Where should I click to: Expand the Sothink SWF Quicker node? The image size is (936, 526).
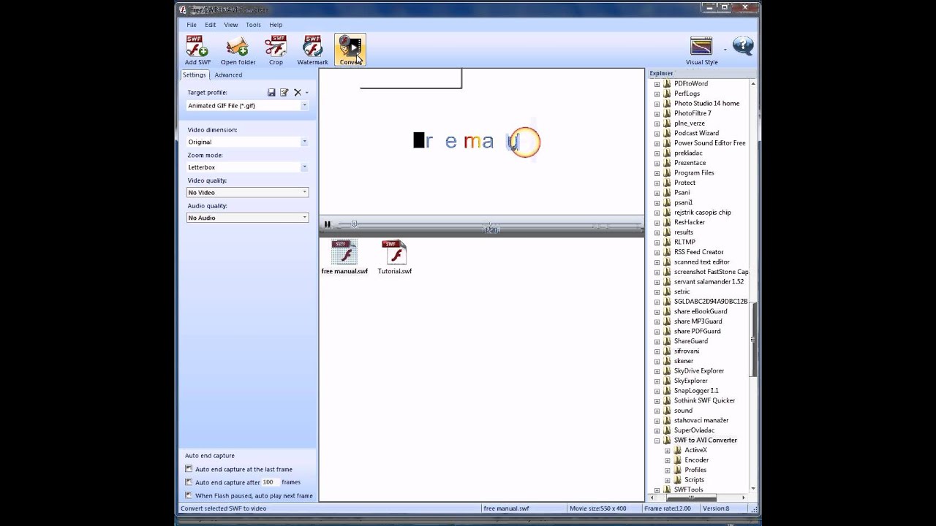tap(657, 401)
